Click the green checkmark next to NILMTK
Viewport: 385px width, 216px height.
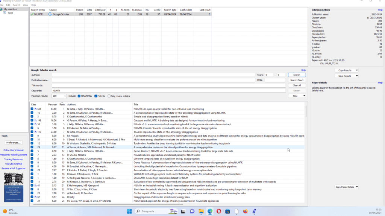[x=32, y=14]
